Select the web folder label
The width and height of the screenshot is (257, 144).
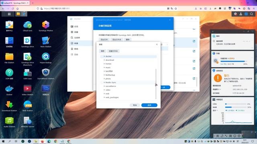tap(107, 94)
